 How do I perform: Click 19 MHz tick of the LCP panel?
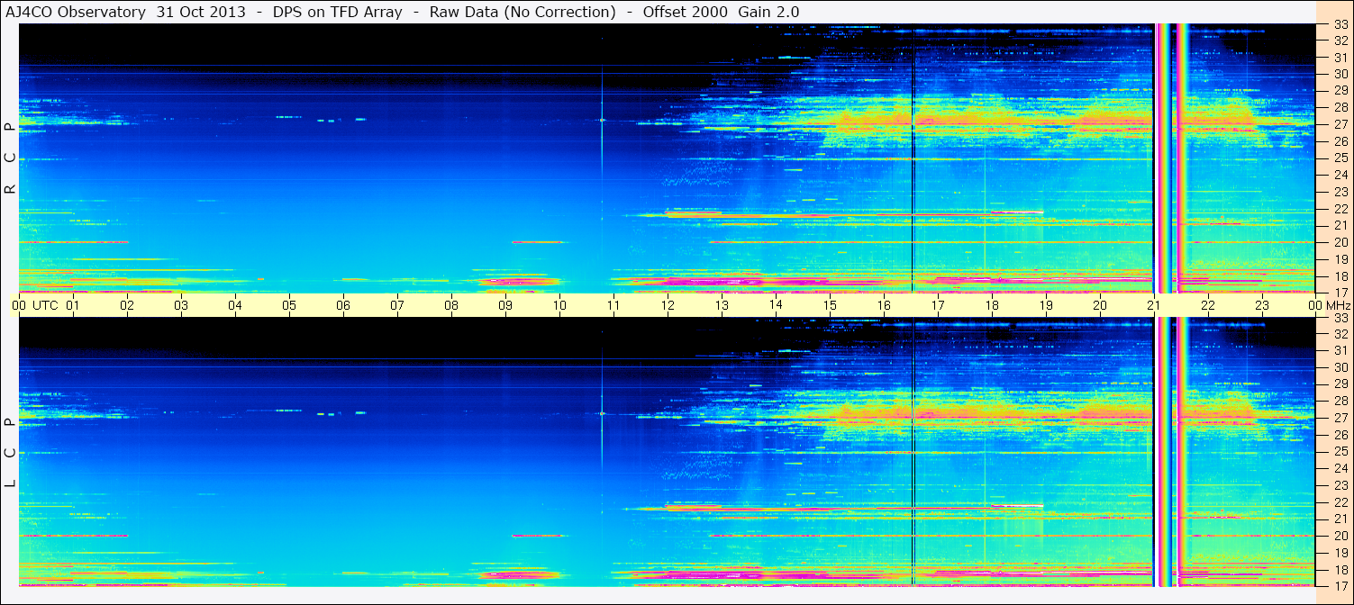tap(1340, 553)
